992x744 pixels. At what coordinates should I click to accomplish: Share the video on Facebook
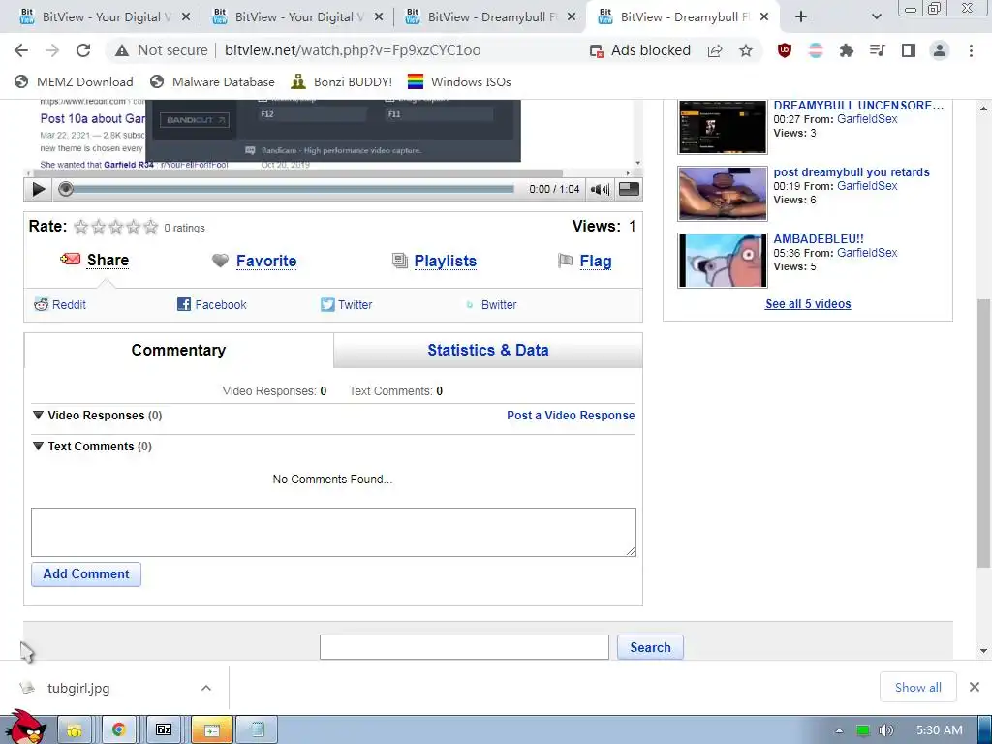pyautogui.click(x=212, y=304)
